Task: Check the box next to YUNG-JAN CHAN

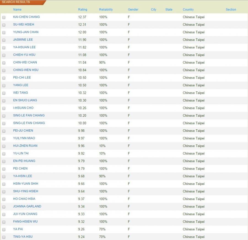Action: point(4,32)
